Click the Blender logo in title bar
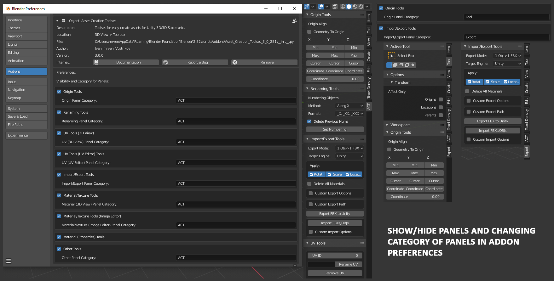Screen dimensions: 554x281 (8, 8)
